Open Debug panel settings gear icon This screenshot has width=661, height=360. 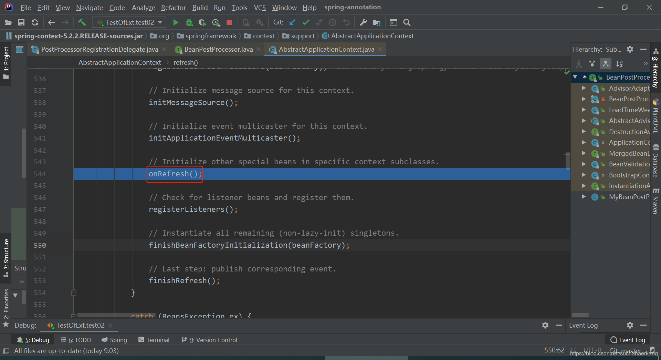[545, 325]
